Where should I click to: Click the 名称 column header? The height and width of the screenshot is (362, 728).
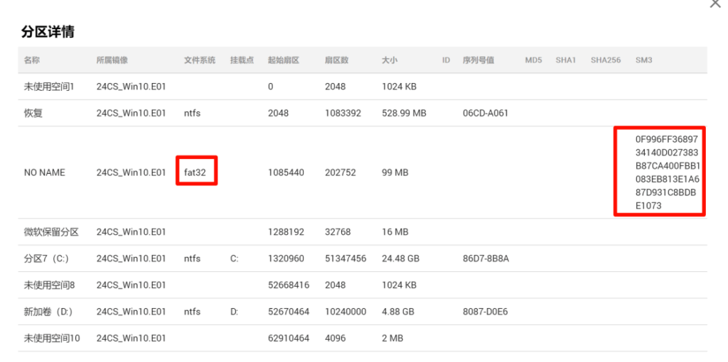pyautogui.click(x=33, y=60)
